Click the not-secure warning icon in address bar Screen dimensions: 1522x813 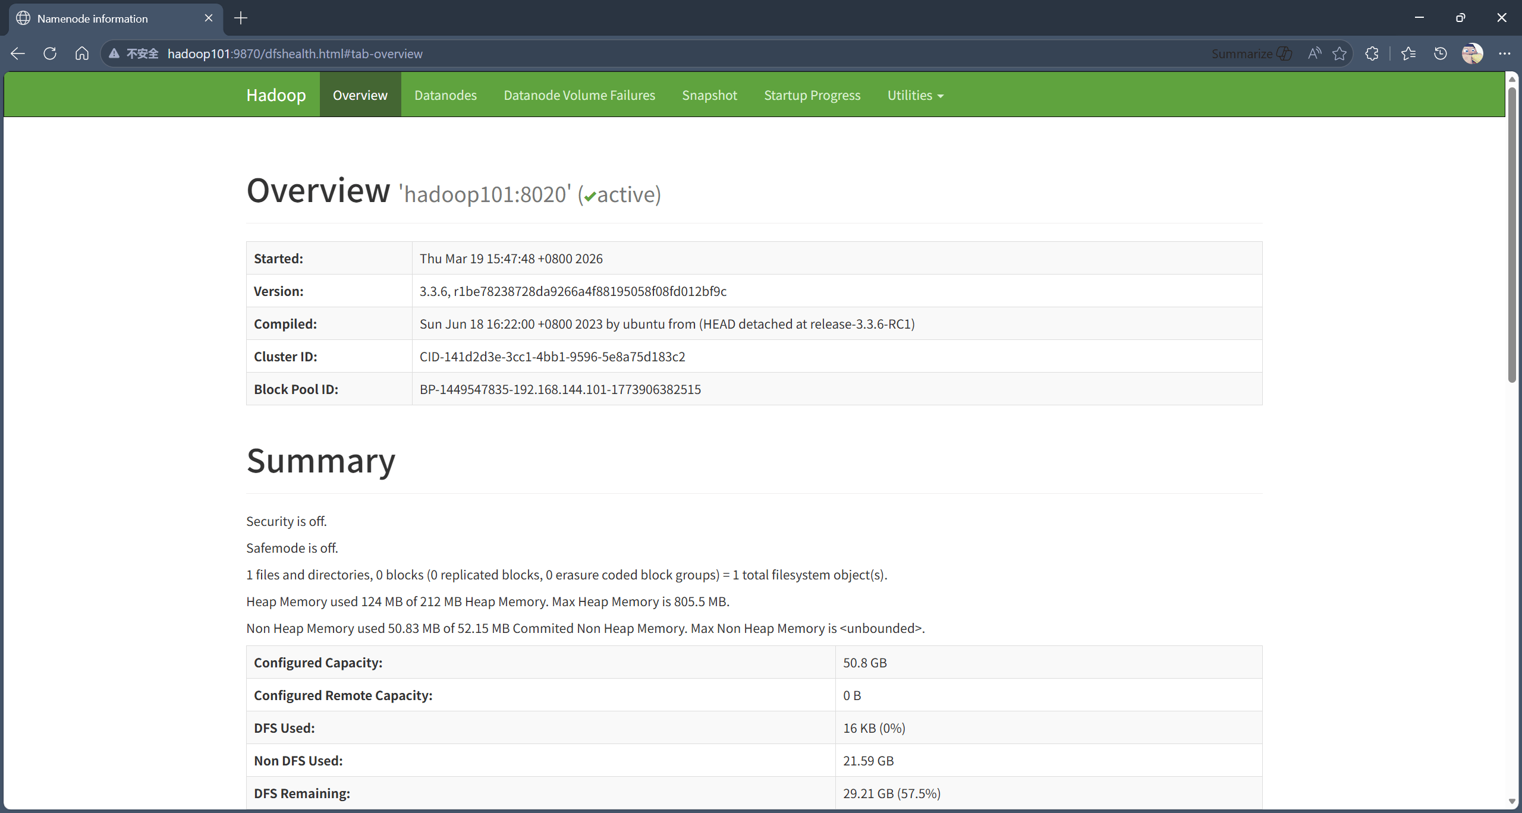pyautogui.click(x=114, y=53)
